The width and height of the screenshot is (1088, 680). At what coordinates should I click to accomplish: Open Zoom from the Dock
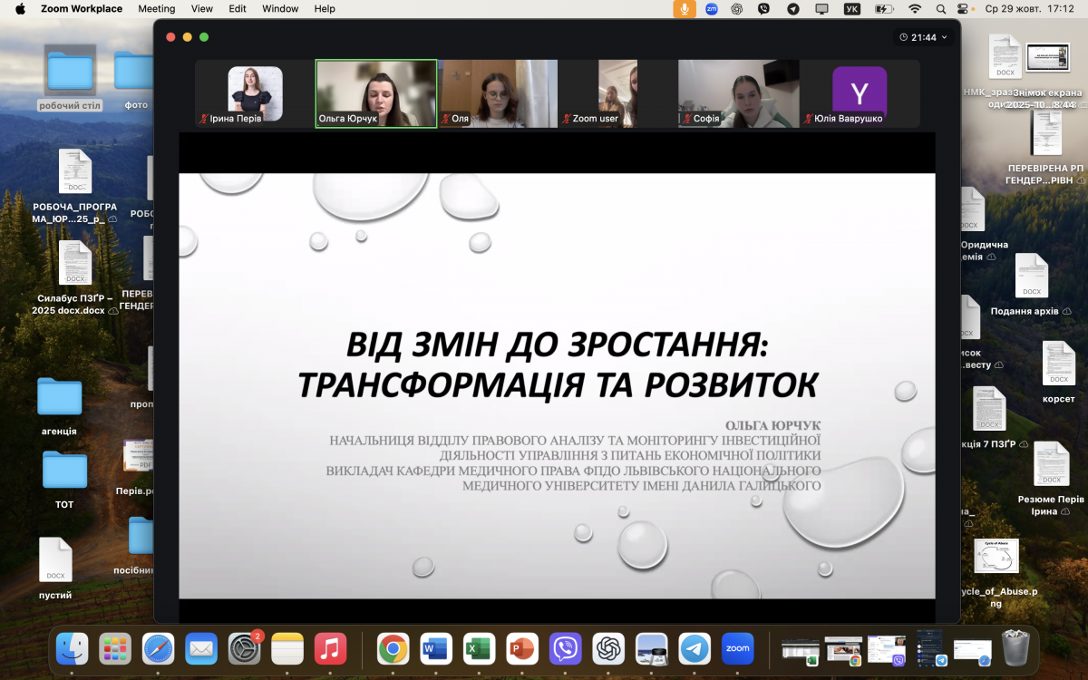click(x=738, y=649)
